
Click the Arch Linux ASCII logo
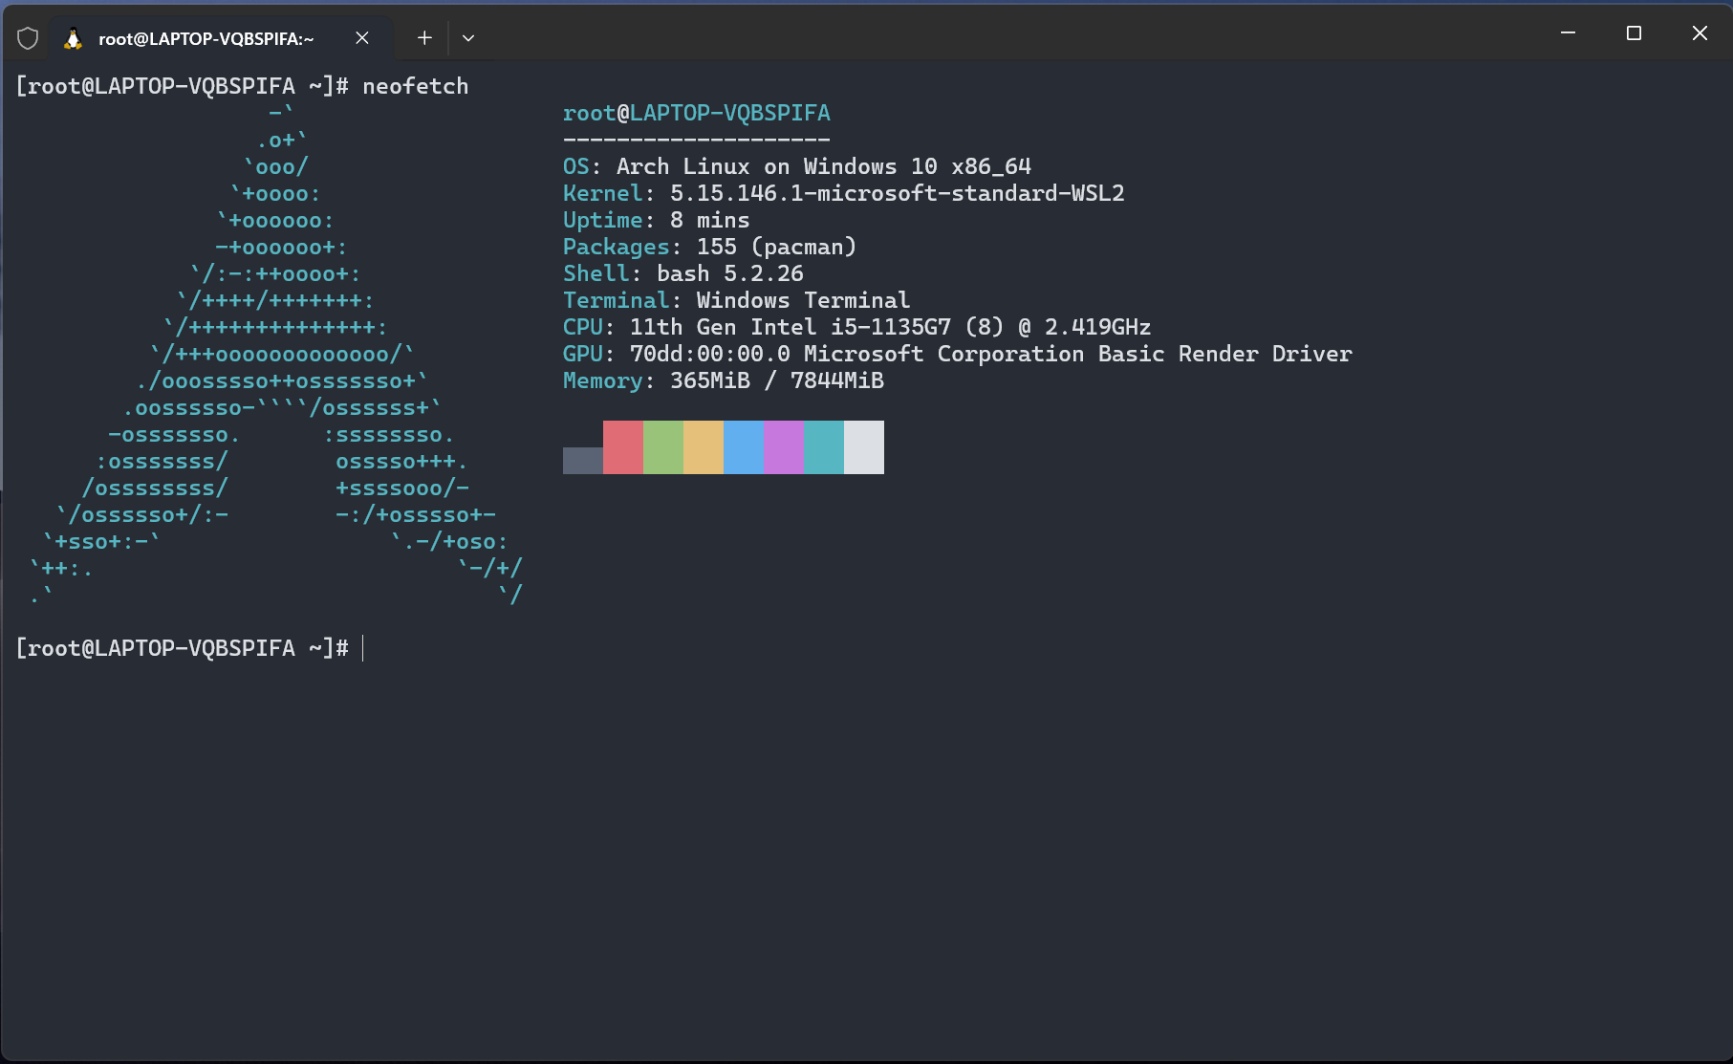tap(277, 355)
